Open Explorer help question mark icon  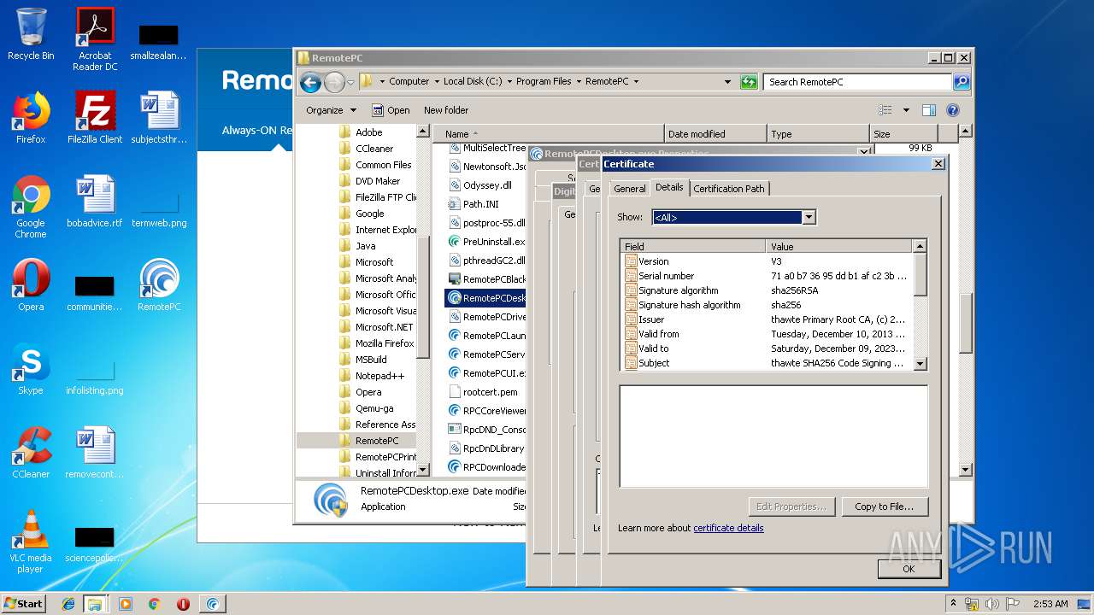point(953,110)
